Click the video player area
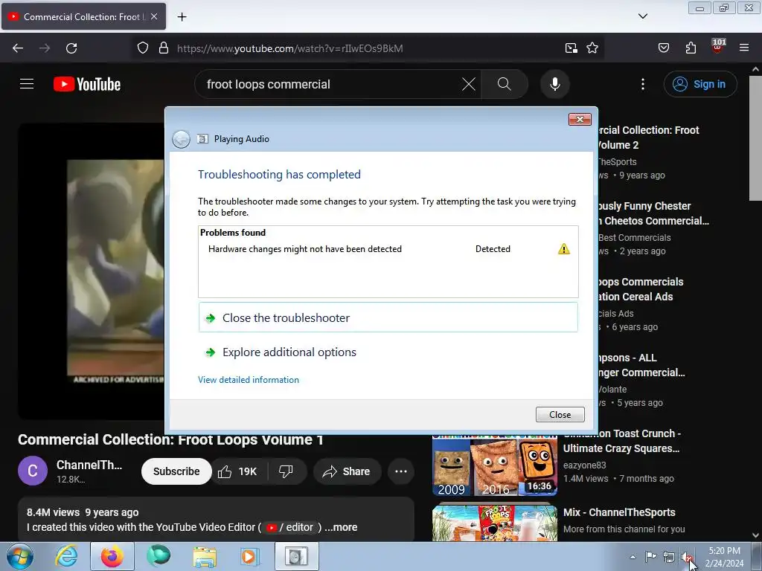The height and width of the screenshot is (571, 762). click(92, 271)
